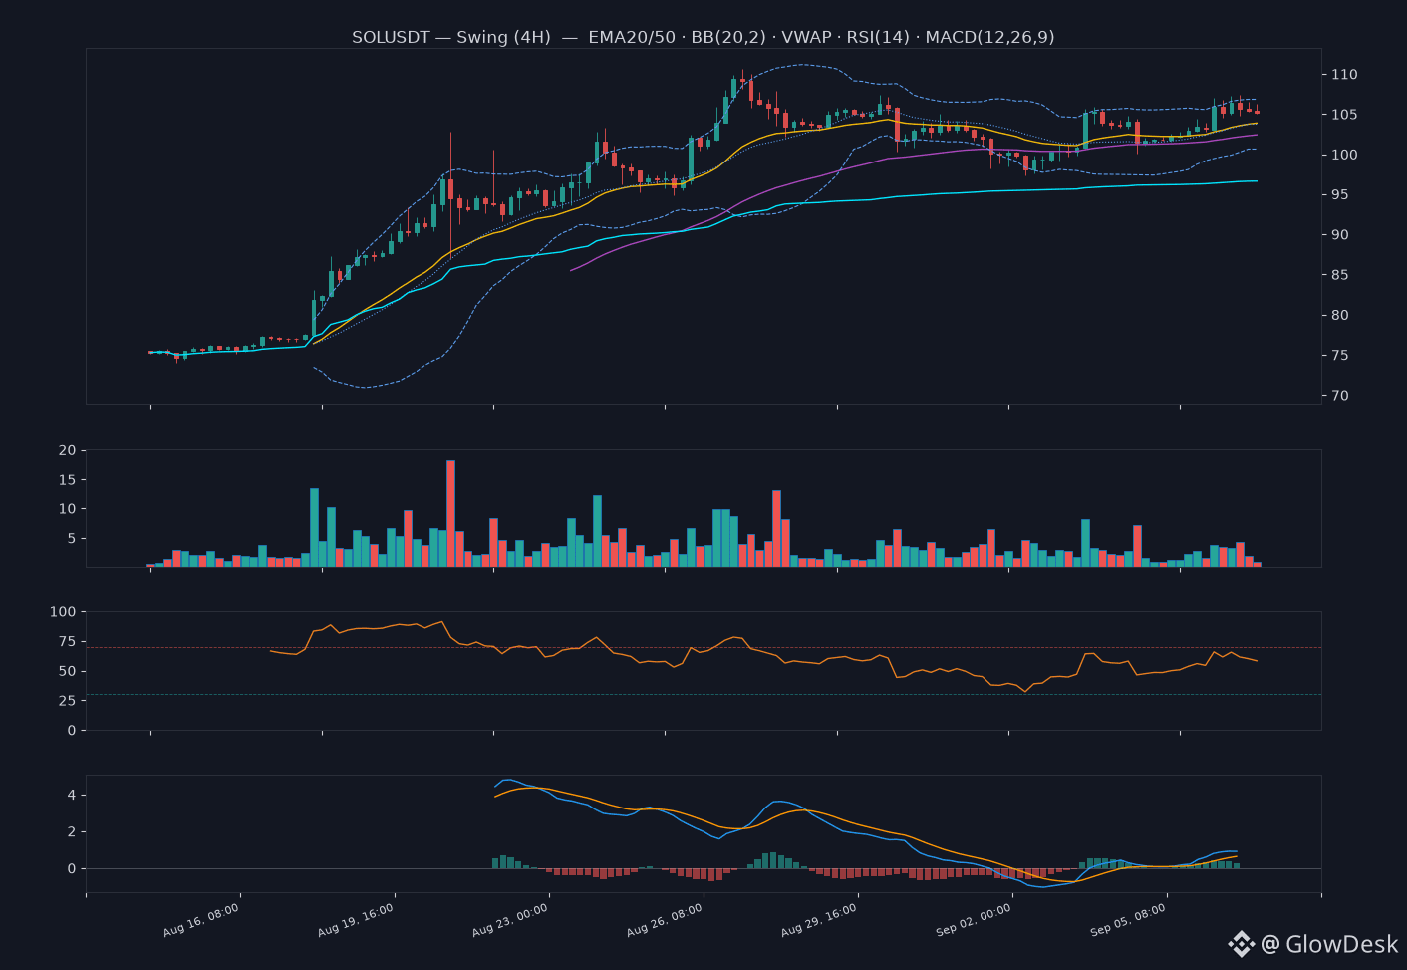Click the Sep 05, 08:00 date label

tap(1128, 920)
